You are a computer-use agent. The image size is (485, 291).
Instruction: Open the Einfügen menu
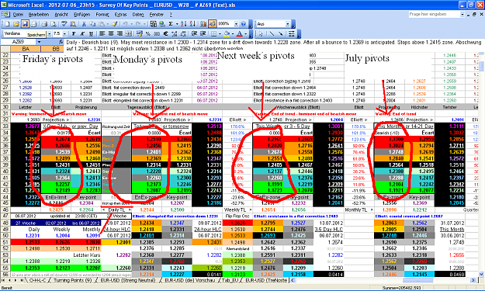(82, 15)
